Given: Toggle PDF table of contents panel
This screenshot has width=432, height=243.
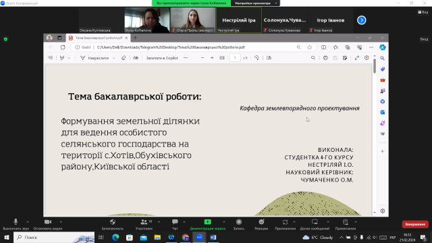Looking at the screenshot, I should tap(50, 58).
